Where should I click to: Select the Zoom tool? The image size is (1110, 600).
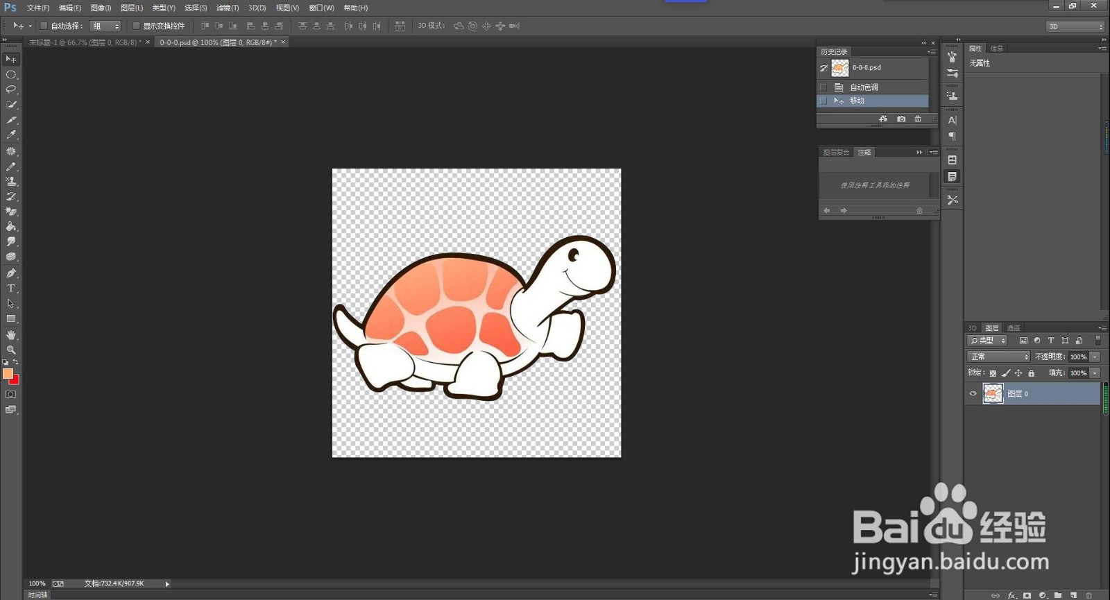click(x=10, y=350)
